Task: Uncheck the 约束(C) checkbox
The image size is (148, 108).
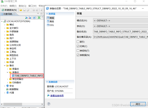Action: tap(78, 46)
